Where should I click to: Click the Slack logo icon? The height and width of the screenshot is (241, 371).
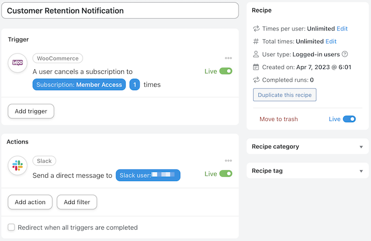pyautogui.click(x=18, y=165)
